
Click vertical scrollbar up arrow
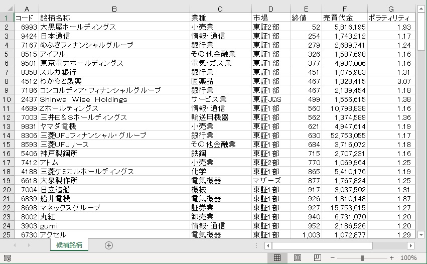point(421,9)
